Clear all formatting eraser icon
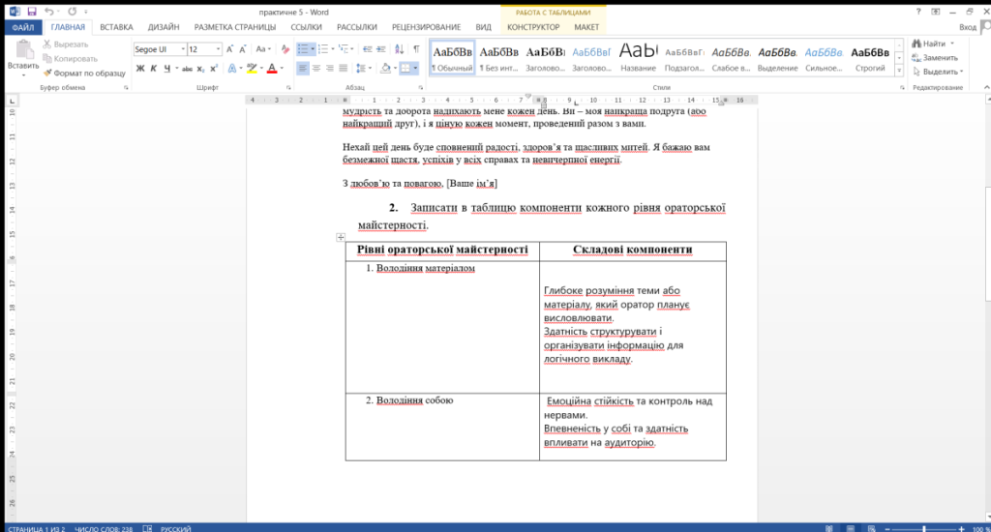The height and width of the screenshot is (532, 991). pos(285,49)
